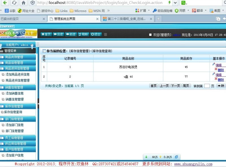Screen dimensions: 226x167
Task: Go to 首页 first page of records
Action: point(154,86)
